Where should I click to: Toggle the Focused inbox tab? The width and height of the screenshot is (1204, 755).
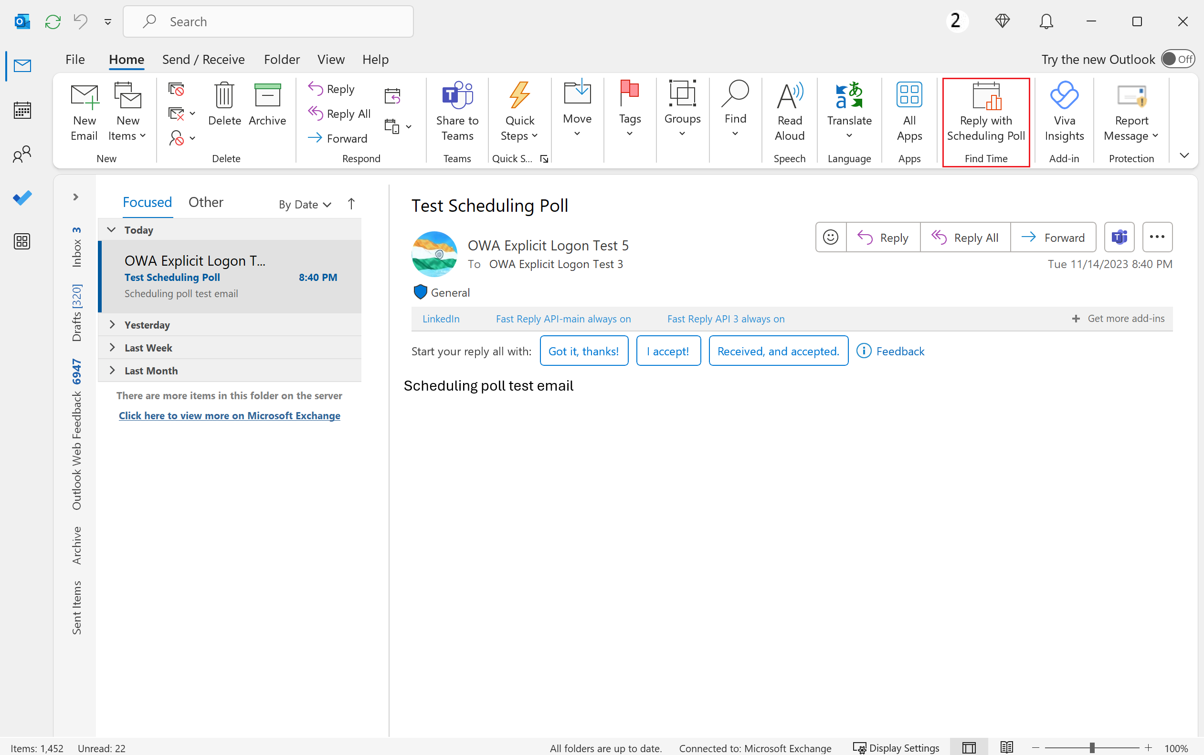click(146, 202)
